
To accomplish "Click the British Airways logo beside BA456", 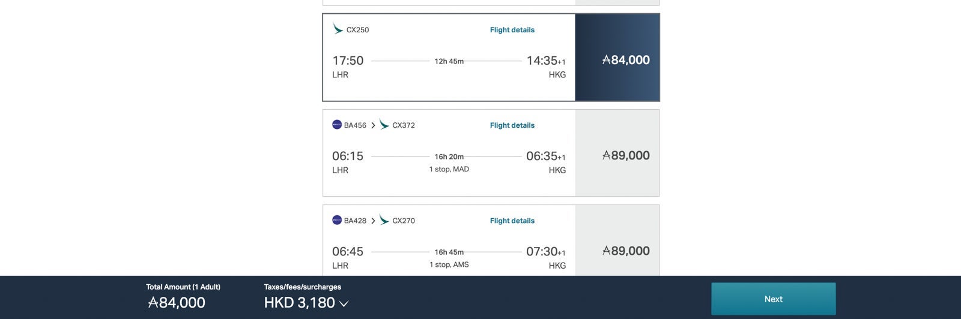I will coord(337,125).
